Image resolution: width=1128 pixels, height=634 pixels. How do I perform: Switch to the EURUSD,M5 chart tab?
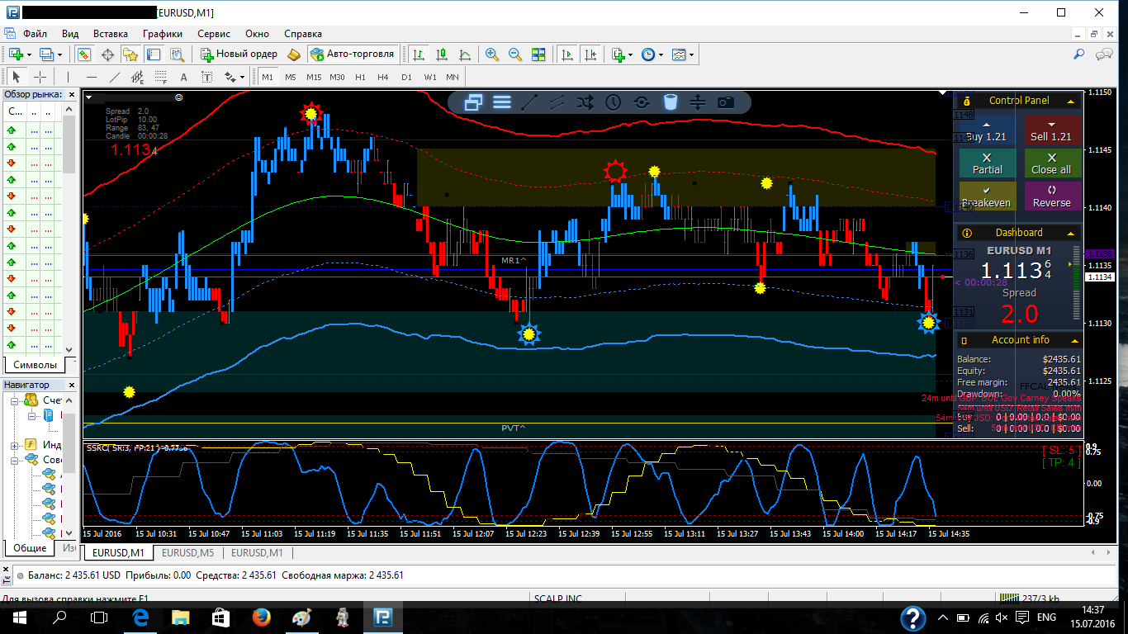188,552
